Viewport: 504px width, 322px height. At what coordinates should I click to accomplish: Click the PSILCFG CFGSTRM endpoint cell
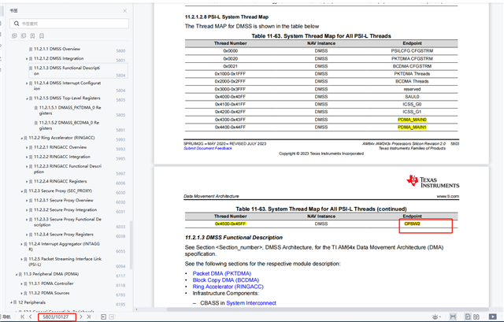[412, 50]
